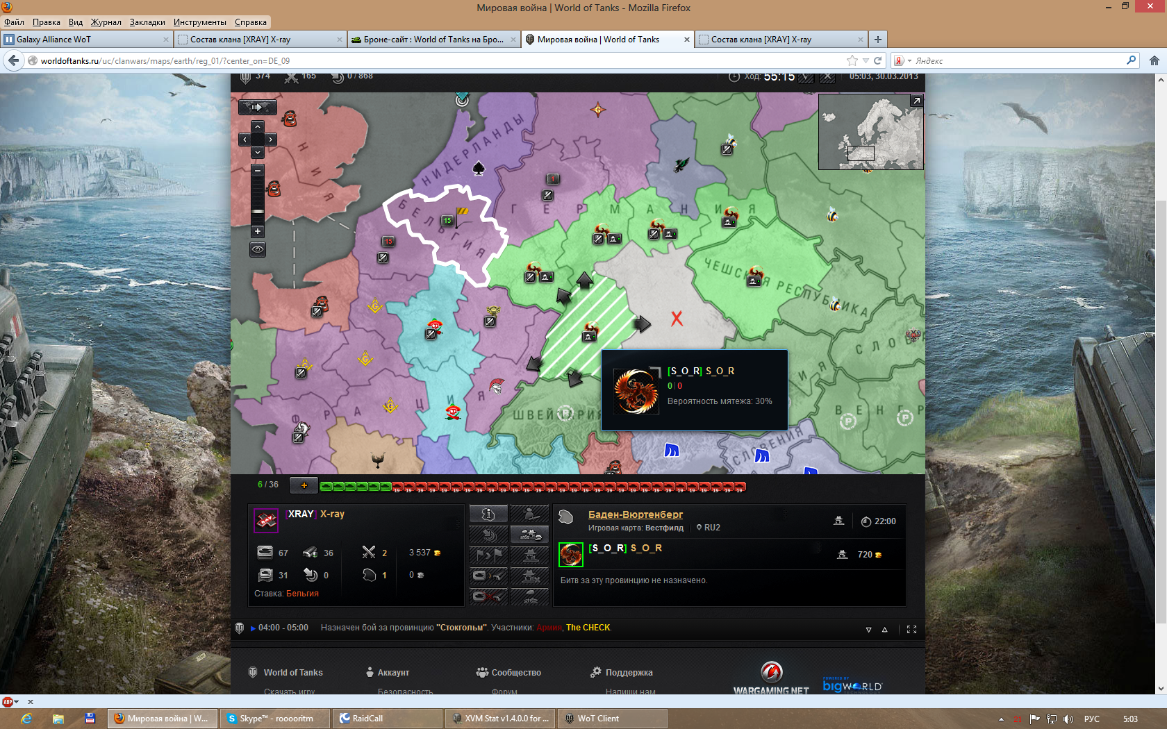Open Журнал menu
1167x729 pixels.
(x=106, y=22)
